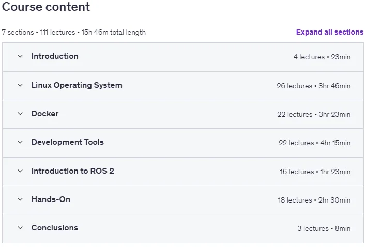Open the Conclusions section title
This screenshot has width=366, height=247.
point(55,228)
